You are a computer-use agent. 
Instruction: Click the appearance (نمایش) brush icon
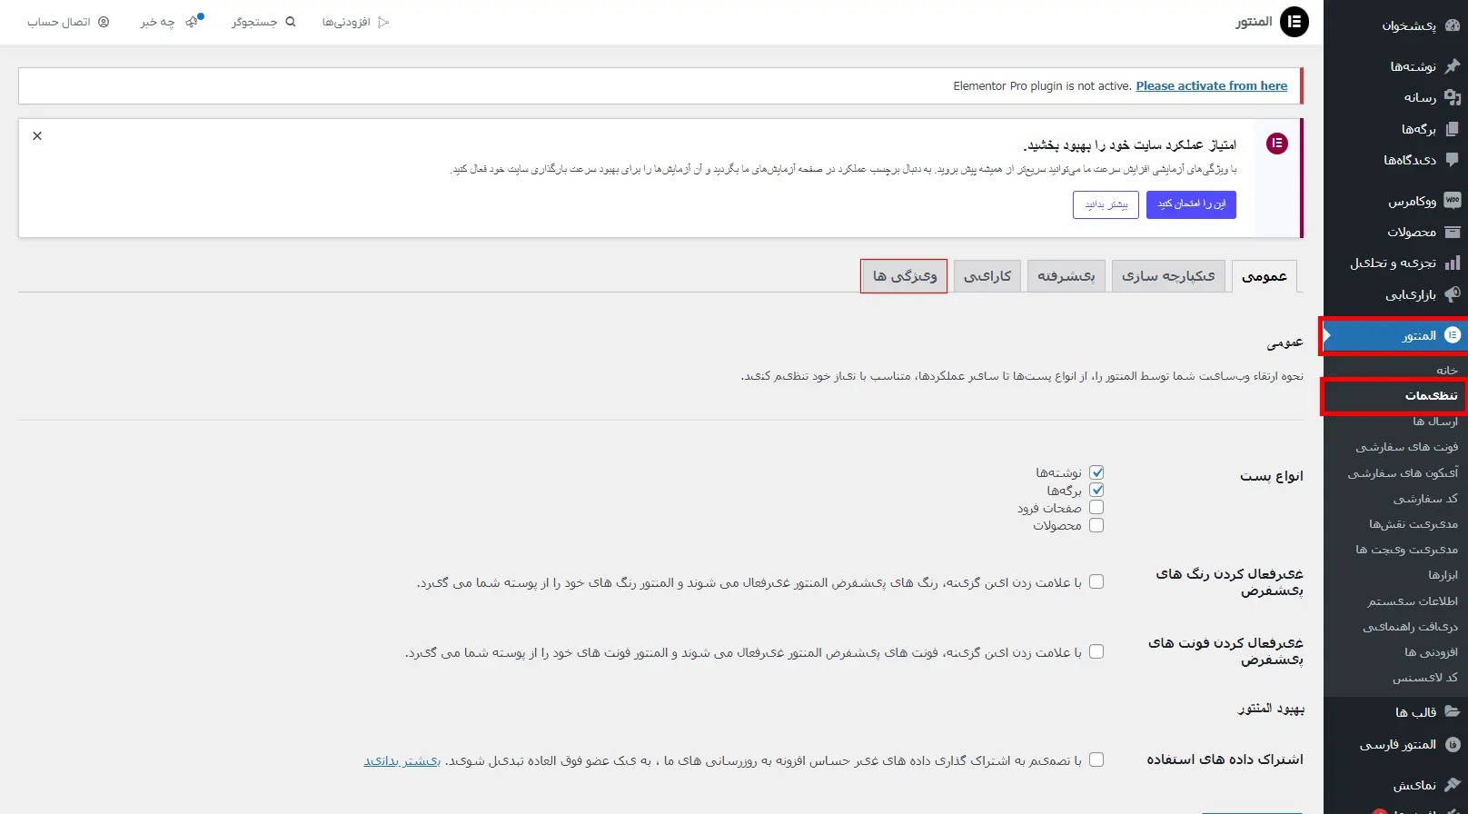point(1452,784)
